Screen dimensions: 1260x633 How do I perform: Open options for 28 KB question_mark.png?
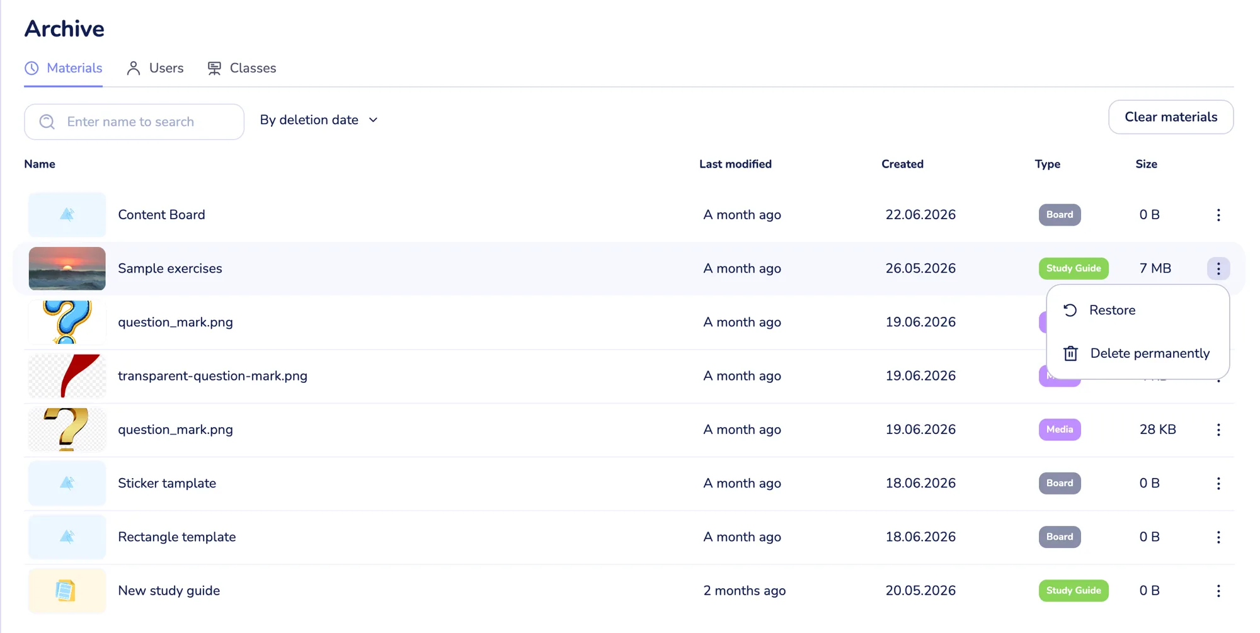tap(1218, 430)
